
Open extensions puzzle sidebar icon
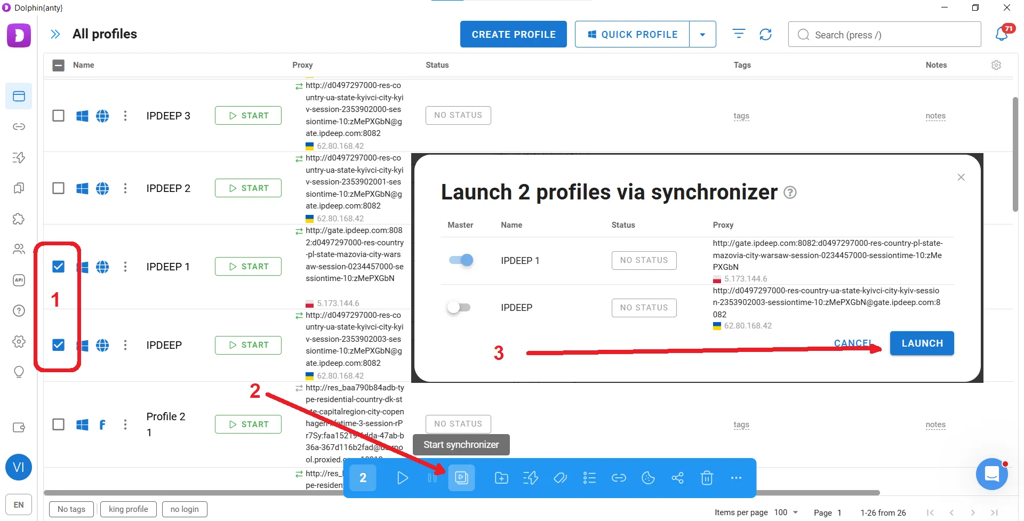(19, 219)
